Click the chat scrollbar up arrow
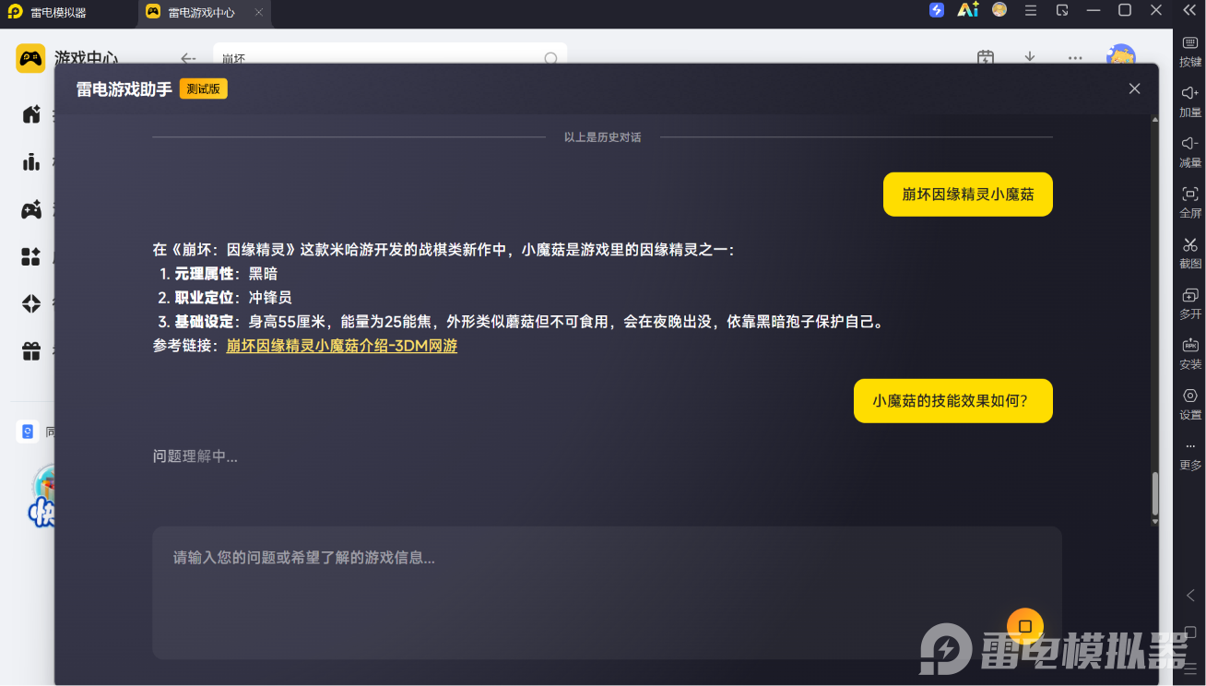Viewport: 1206px width, 686px height. 1155,119
